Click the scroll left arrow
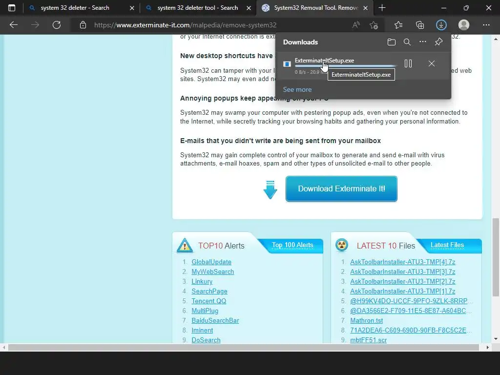 [3, 347]
